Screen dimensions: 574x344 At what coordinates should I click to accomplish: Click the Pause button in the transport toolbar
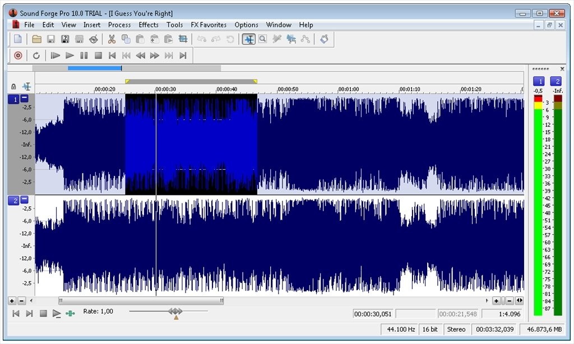pyautogui.click(x=84, y=55)
